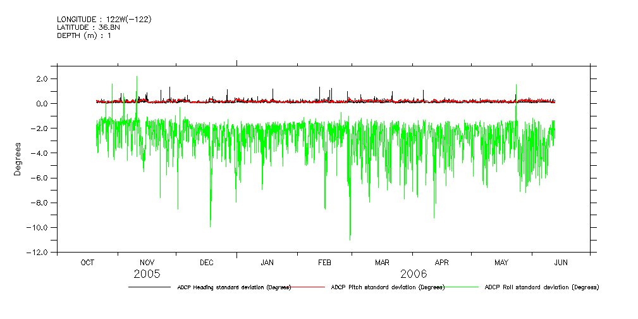Click the 2005 year label
Screen dimensions: 638x319
point(147,274)
